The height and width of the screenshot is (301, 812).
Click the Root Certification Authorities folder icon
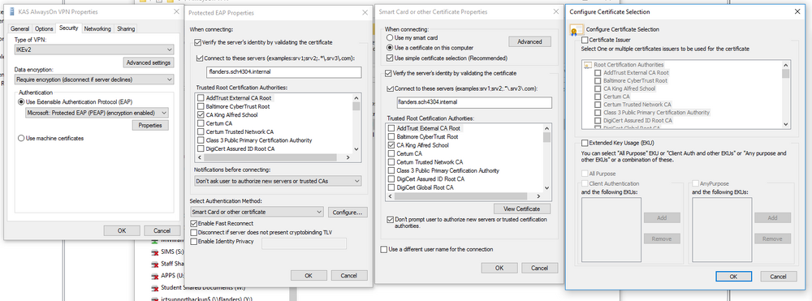(x=588, y=65)
